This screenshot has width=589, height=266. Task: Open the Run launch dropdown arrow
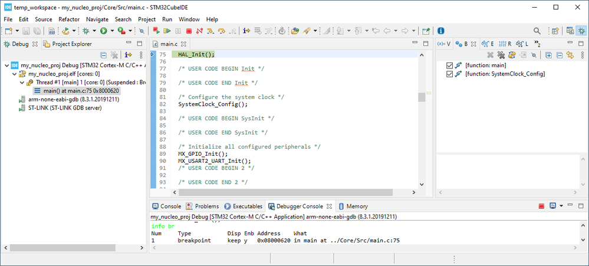[111, 31]
